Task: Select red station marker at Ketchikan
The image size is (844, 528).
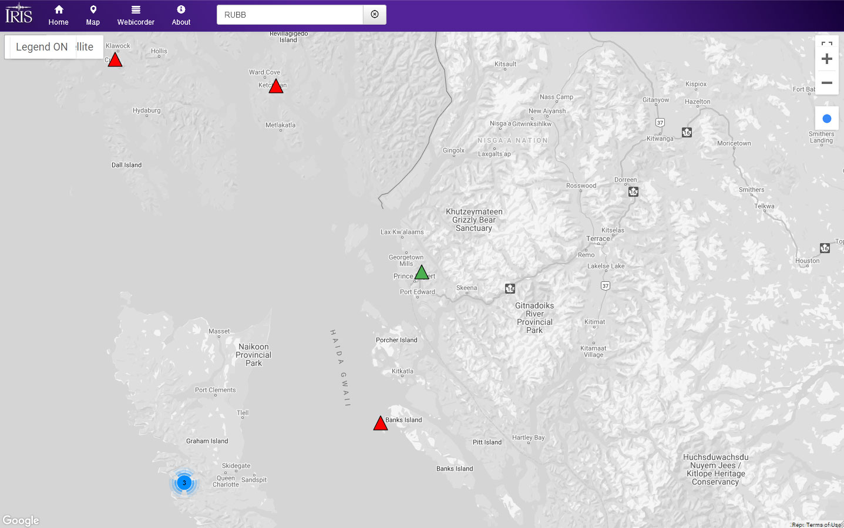Action: tap(276, 86)
